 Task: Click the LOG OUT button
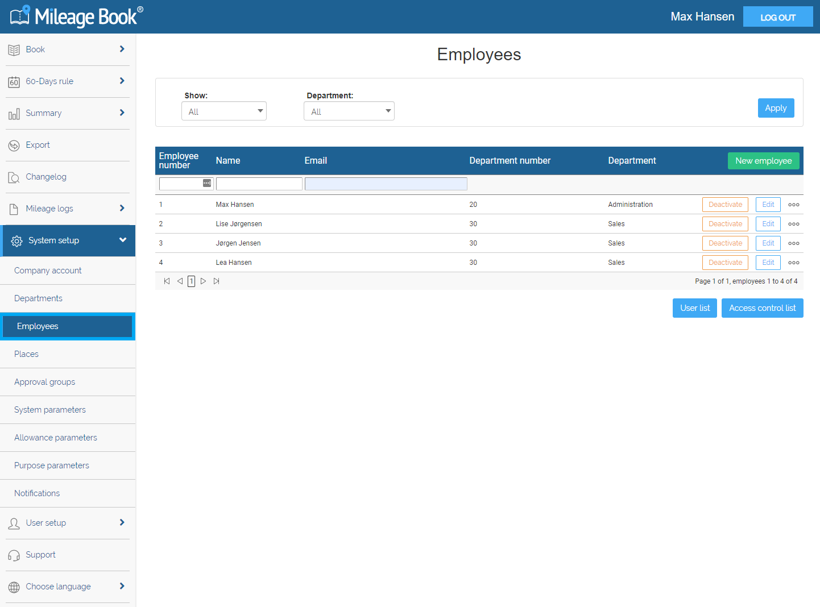click(x=778, y=17)
